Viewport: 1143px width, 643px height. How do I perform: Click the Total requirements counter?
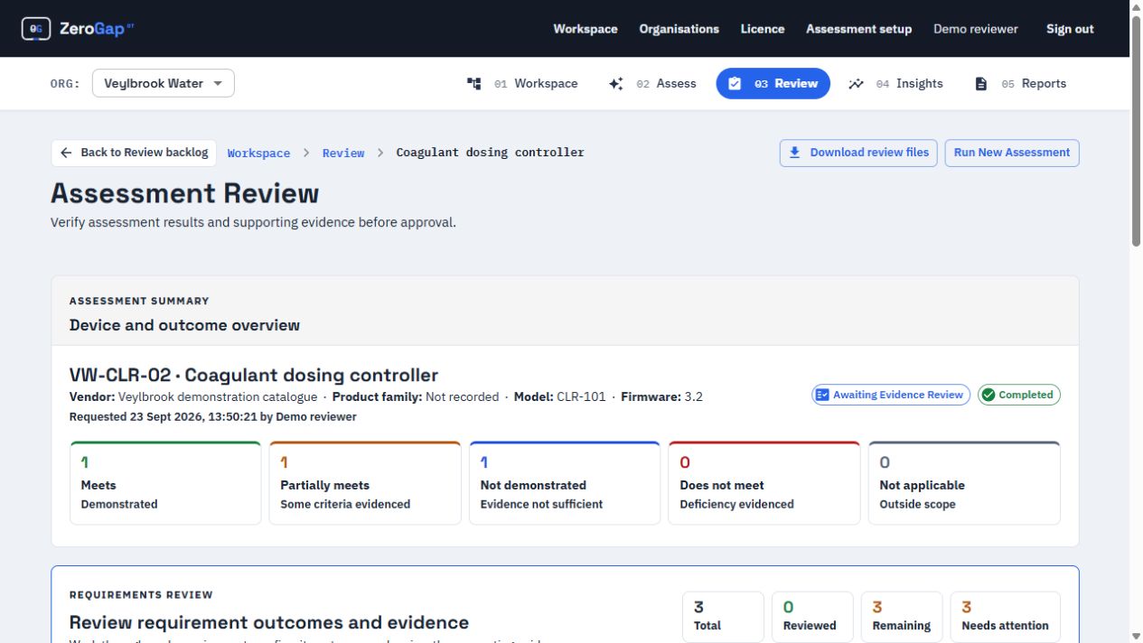point(723,617)
